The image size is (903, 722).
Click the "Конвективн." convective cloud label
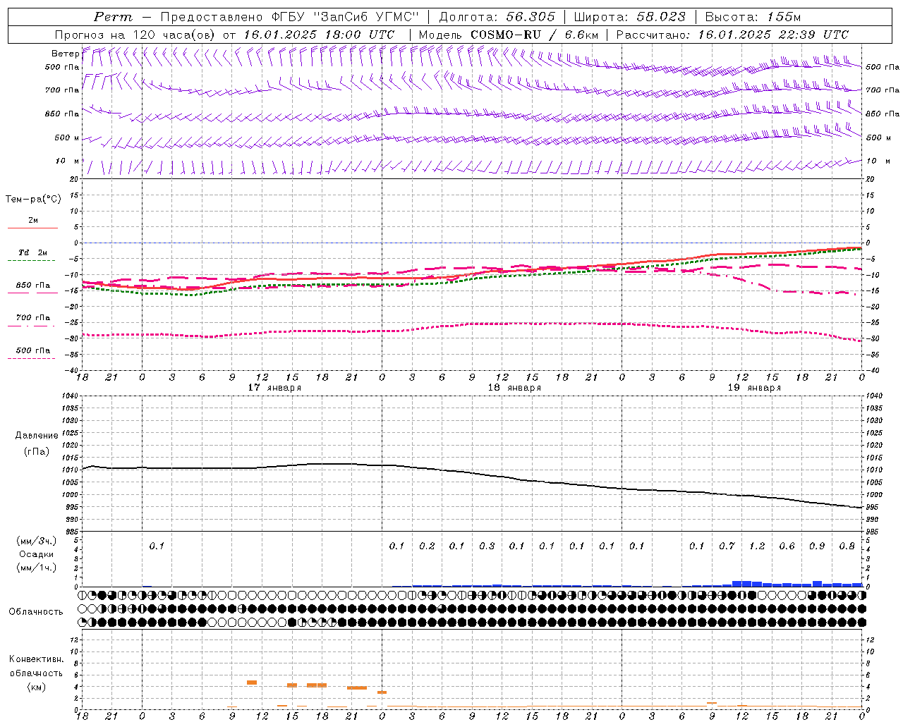tap(36, 659)
